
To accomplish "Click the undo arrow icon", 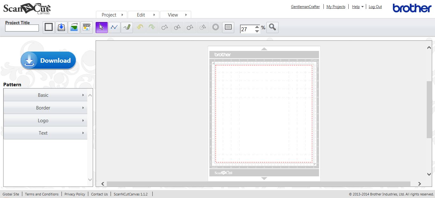I will (139, 27).
